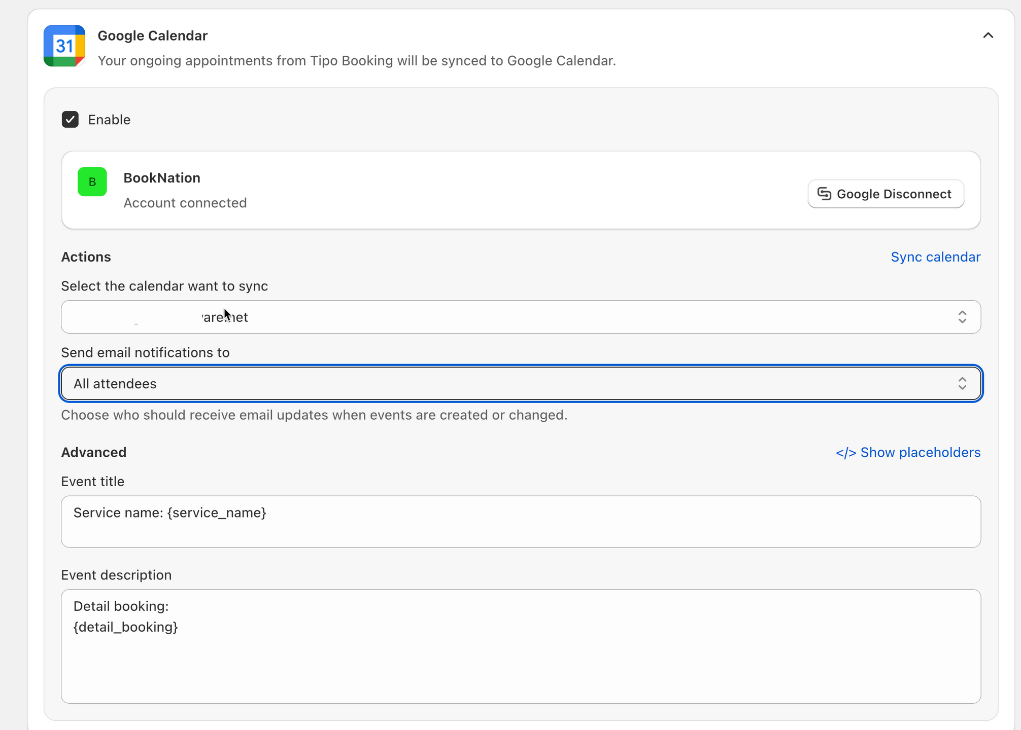Image resolution: width=1021 pixels, height=730 pixels.
Task: Click the link icon in Google Disconnect
Action: (824, 194)
